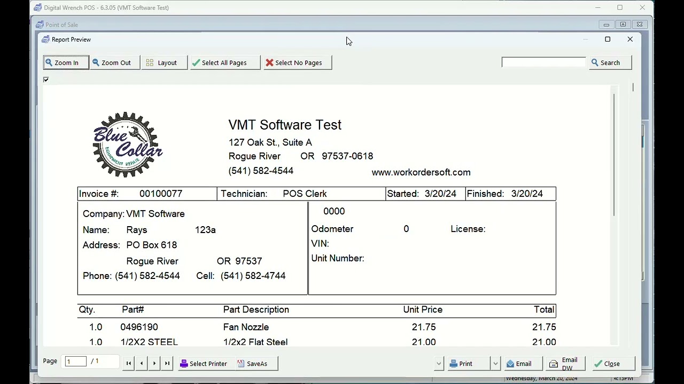Minimize the Point of Sale window
Viewport: 684px width, 384px height.
pyautogui.click(x=607, y=25)
